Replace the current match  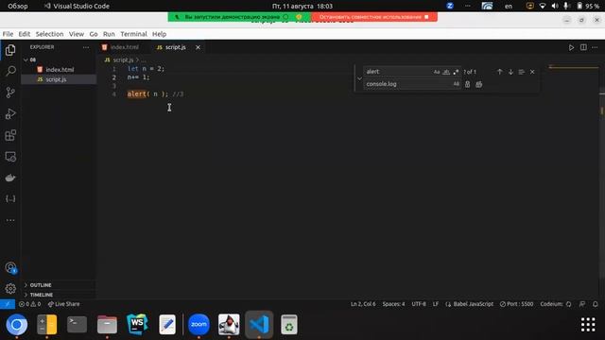467,84
